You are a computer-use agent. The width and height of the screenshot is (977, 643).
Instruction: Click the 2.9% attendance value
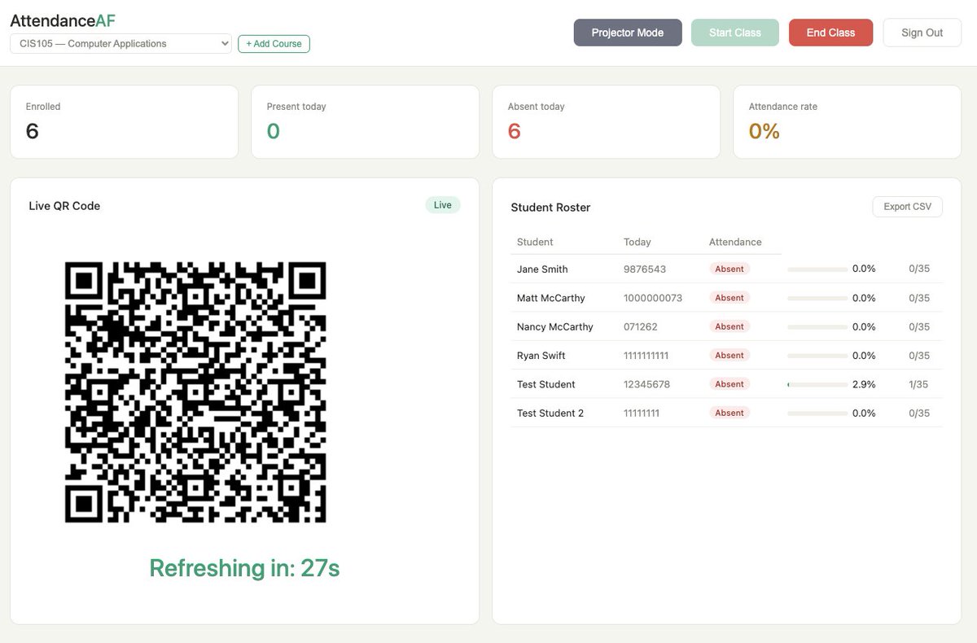(864, 384)
